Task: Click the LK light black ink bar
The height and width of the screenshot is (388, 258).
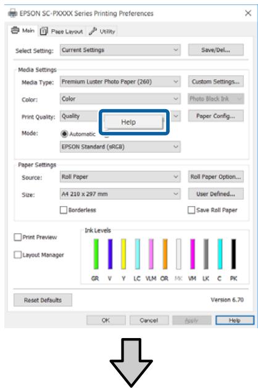Action: 206,254
